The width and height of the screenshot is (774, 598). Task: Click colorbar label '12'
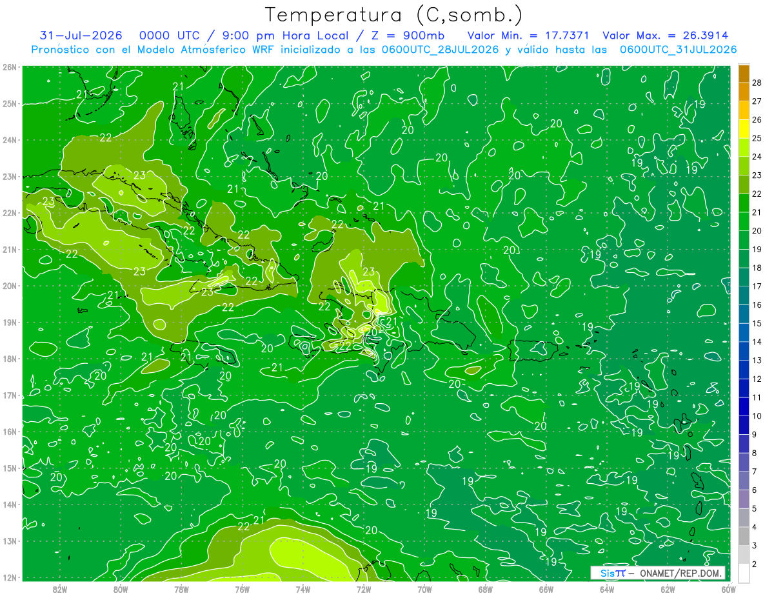tap(757, 379)
